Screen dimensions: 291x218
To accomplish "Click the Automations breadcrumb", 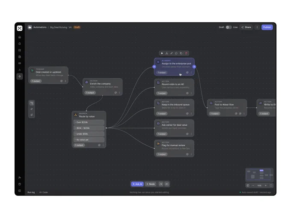I will 40,27.
